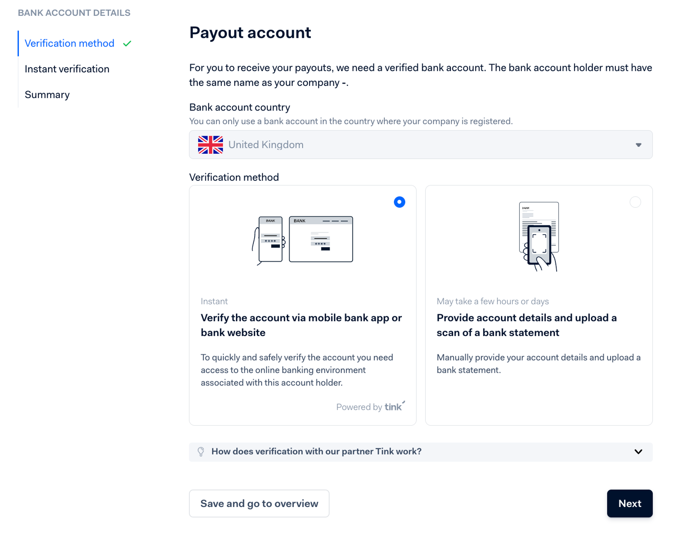Open the Summary step in sidebar
677x550 pixels.
tap(47, 95)
